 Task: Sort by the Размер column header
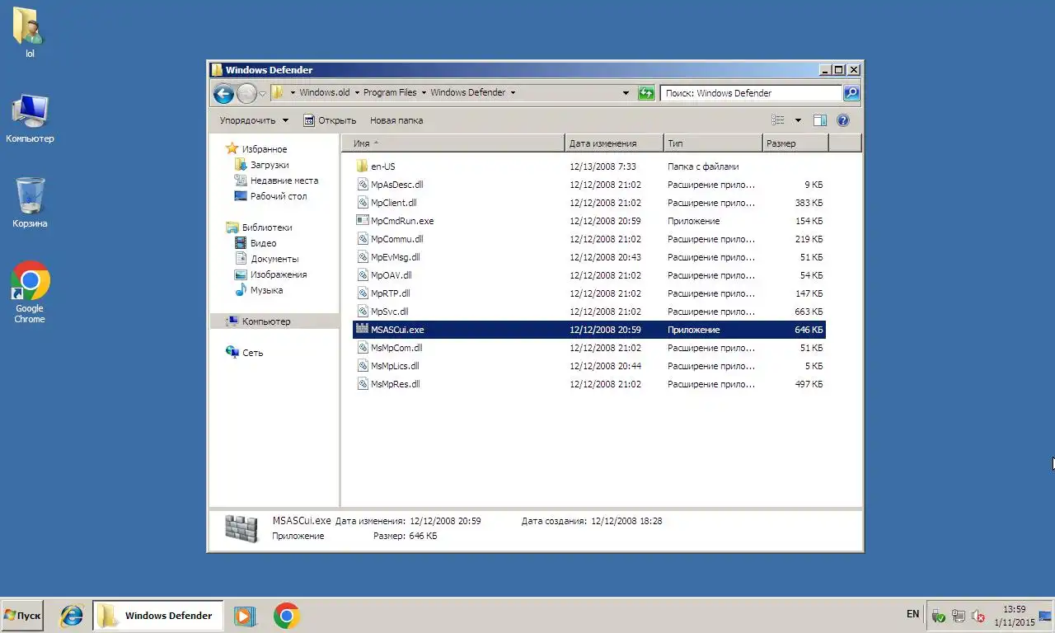795,143
